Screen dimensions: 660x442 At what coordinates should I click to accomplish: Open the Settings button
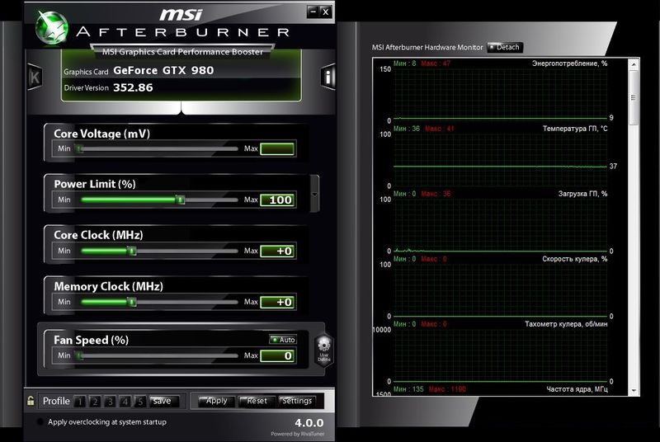click(297, 402)
